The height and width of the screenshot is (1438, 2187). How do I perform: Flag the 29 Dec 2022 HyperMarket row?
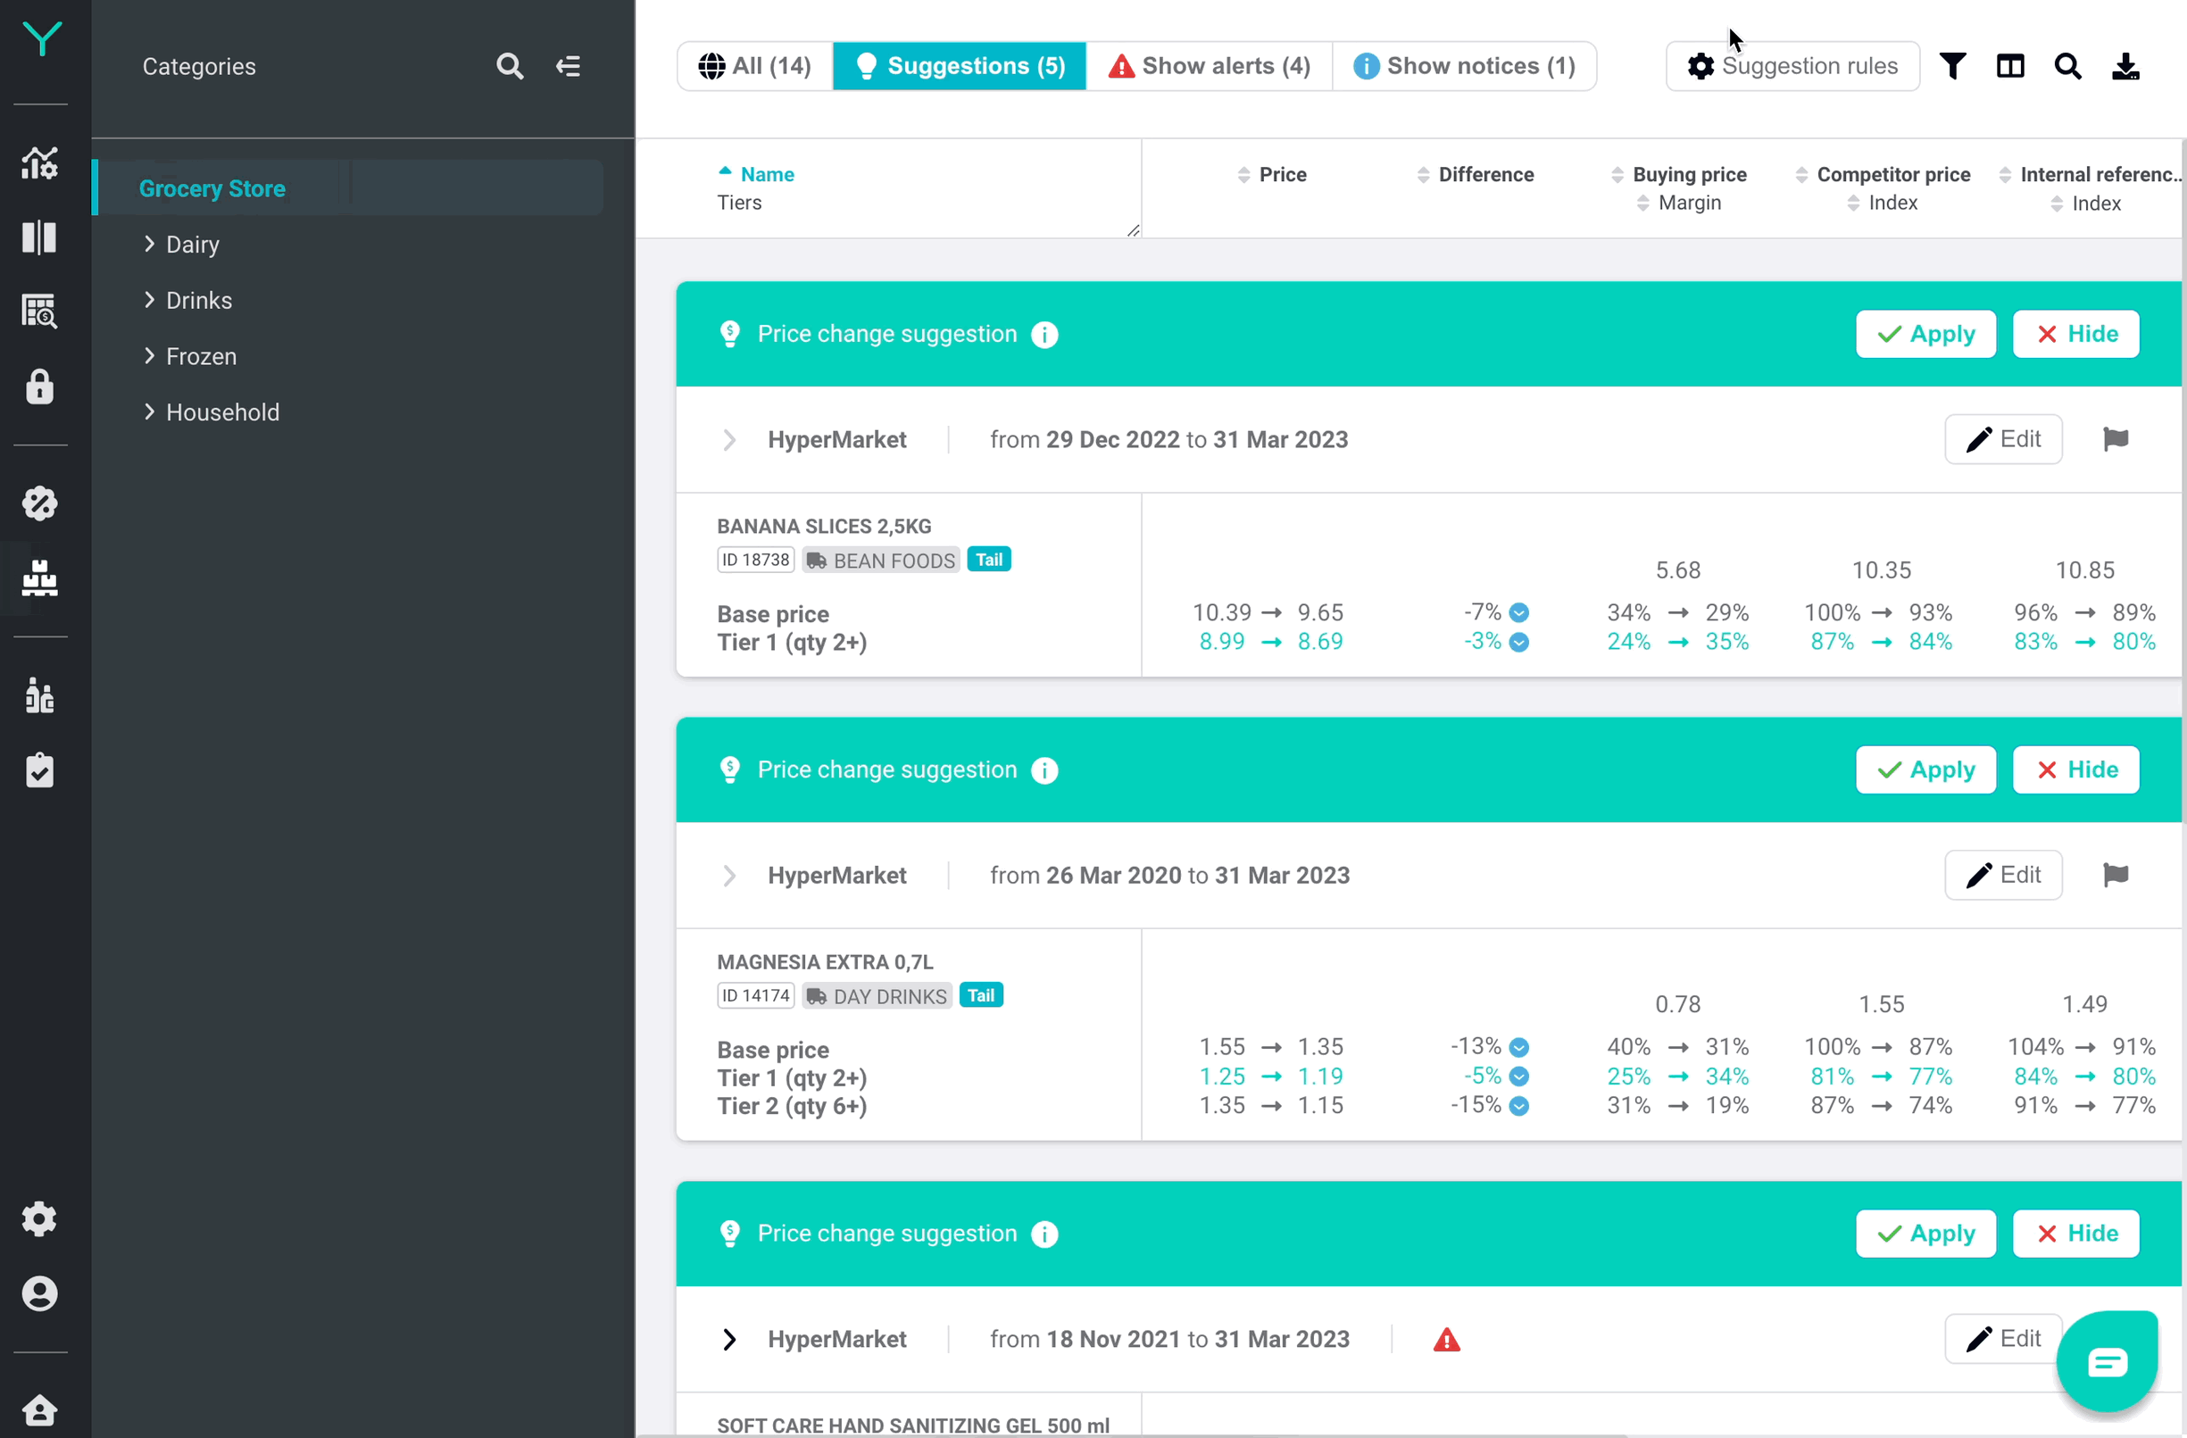click(2116, 439)
